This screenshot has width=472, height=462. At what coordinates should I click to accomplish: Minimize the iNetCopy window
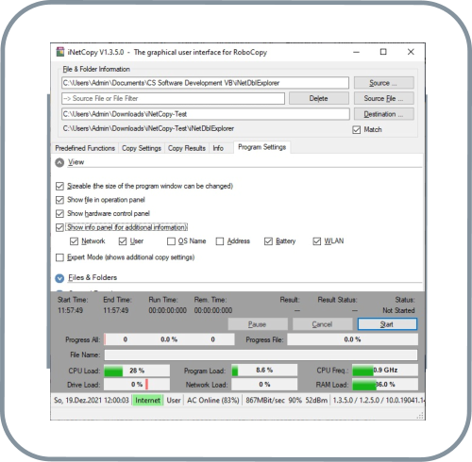pos(356,52)
